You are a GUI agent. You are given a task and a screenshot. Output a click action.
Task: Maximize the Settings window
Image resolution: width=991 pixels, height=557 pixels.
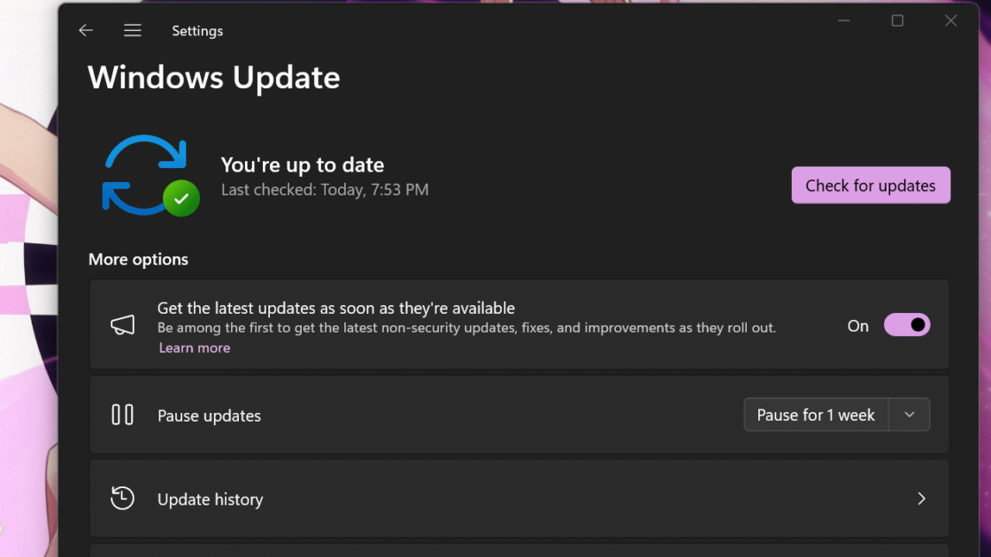click(x=897, y=21)
